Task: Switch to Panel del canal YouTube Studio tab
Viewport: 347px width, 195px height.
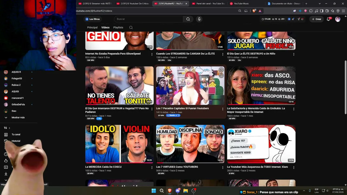Action: click(x=209, y=4)
